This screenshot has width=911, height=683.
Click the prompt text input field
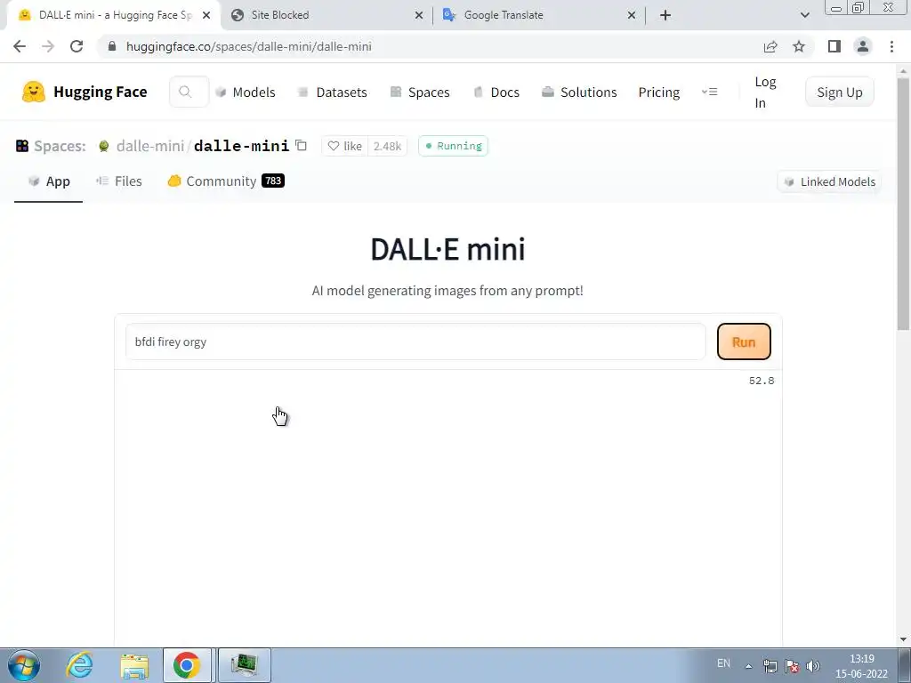pos(415,341)
